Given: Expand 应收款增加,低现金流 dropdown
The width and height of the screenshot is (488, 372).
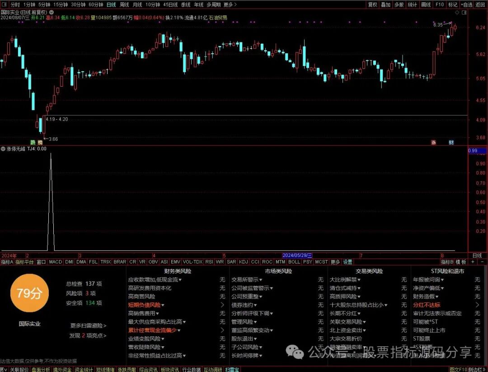Looking at the screenshot, I should tap(180, 280).
